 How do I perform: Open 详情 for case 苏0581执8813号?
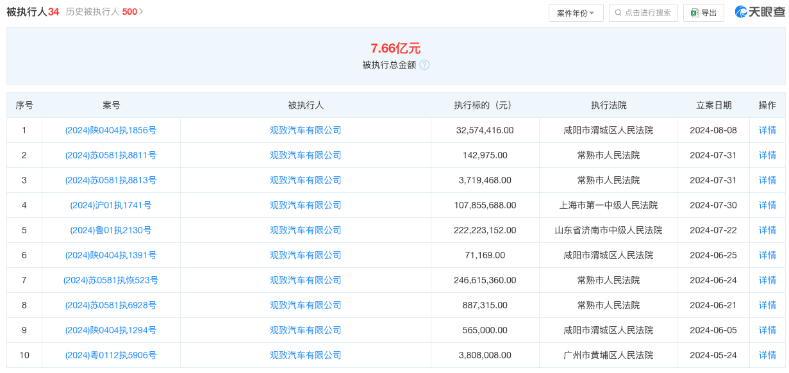(x=767, y=180)
